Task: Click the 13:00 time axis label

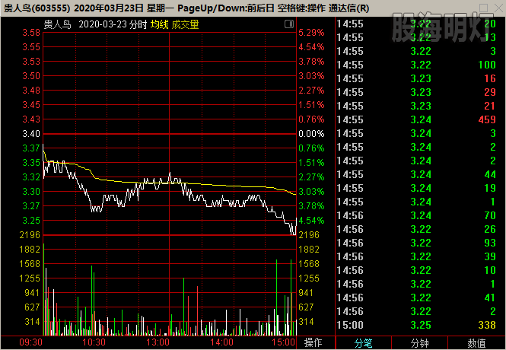Action: tap(158, 342)
